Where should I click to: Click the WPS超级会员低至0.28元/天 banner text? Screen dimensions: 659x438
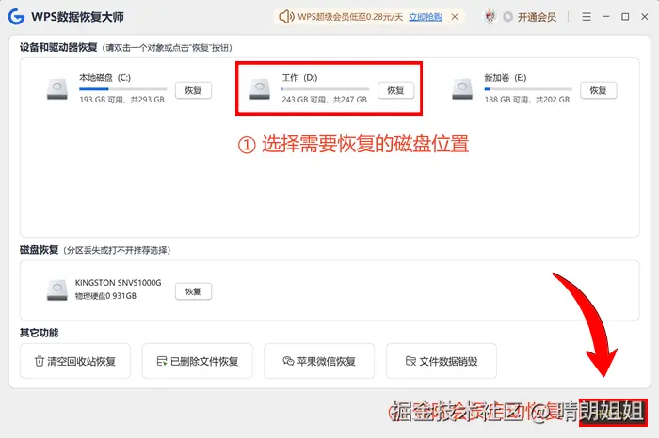point(350,17)
